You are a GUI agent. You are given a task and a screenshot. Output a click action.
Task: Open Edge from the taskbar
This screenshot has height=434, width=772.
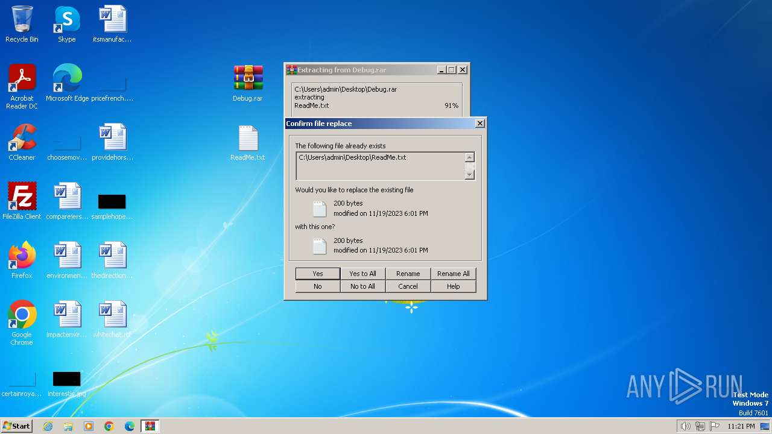coord(130,426)
